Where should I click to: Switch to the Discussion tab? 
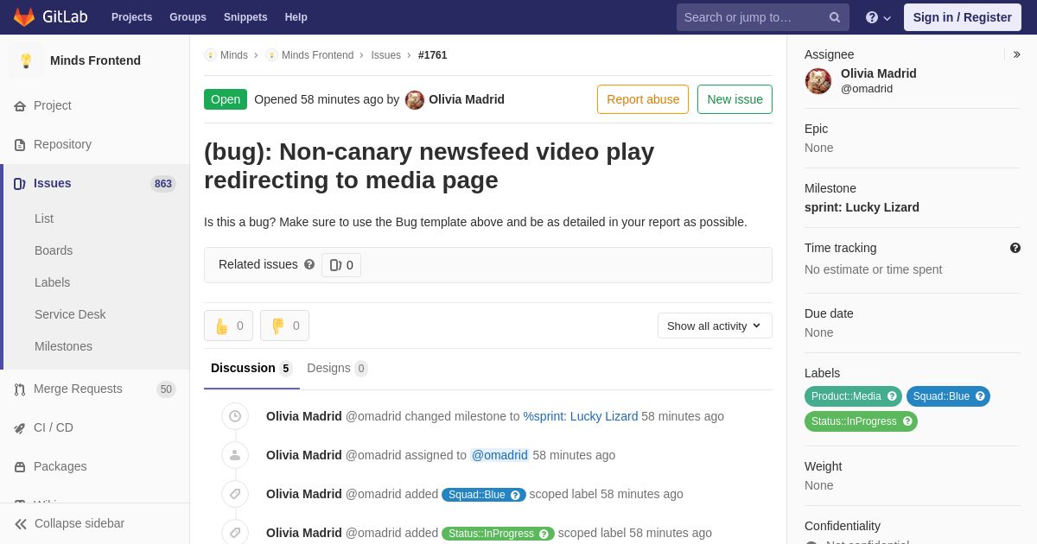tap(251, 369)
